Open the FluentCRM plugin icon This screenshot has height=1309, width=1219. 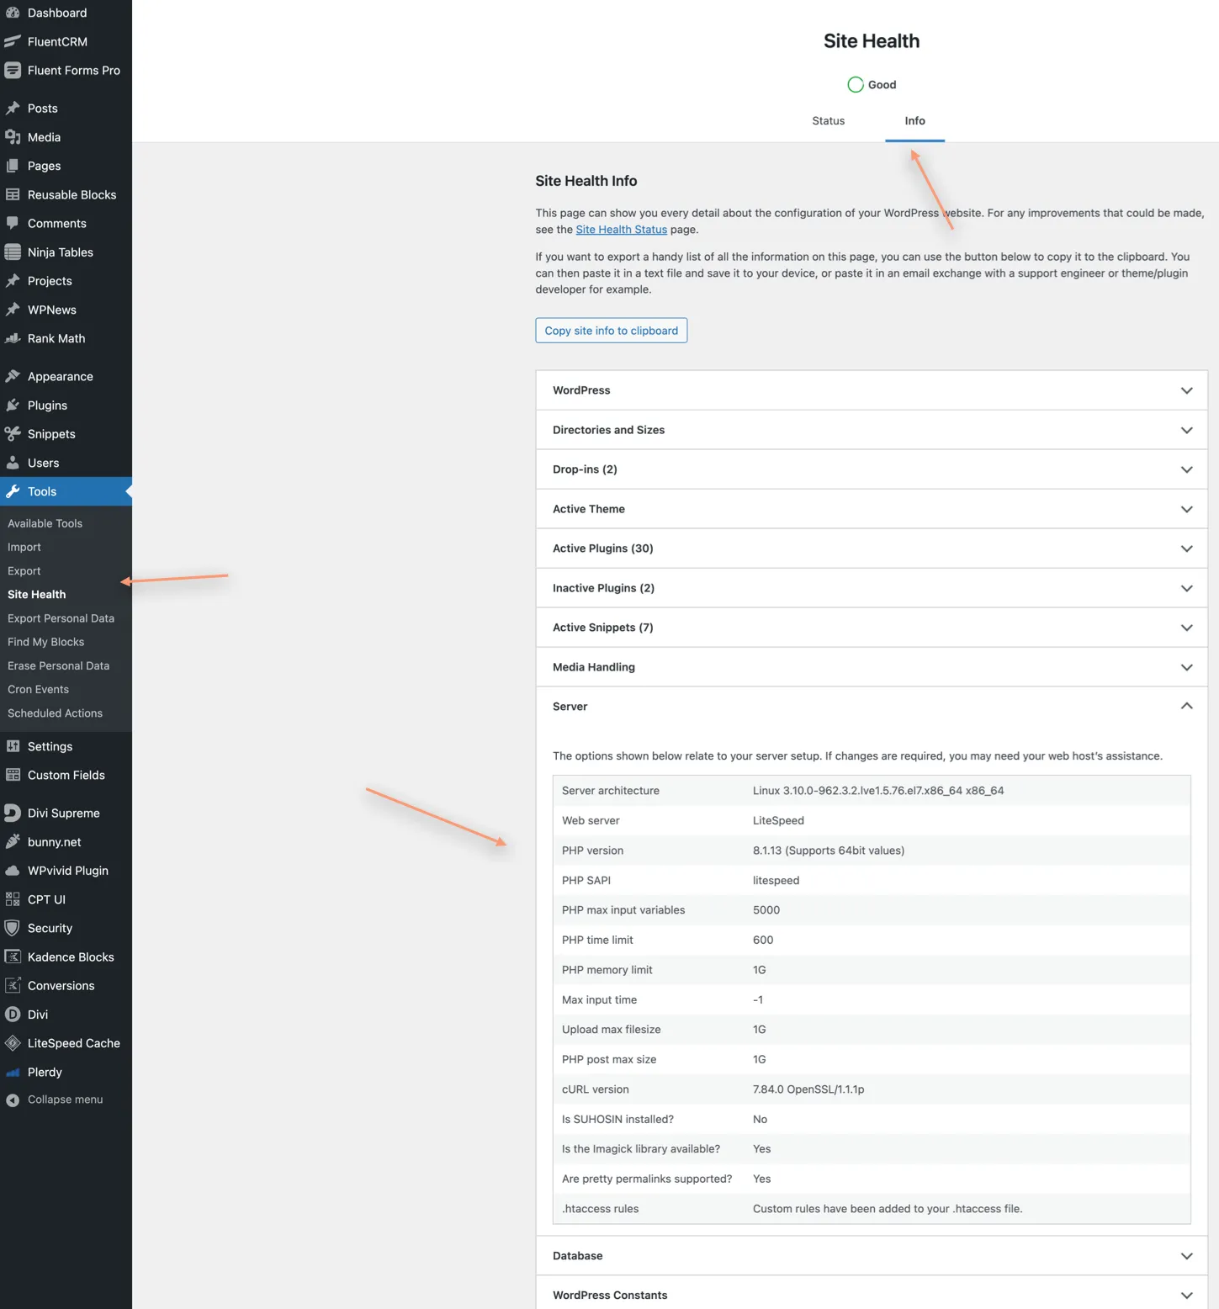[x=13, y=41]
